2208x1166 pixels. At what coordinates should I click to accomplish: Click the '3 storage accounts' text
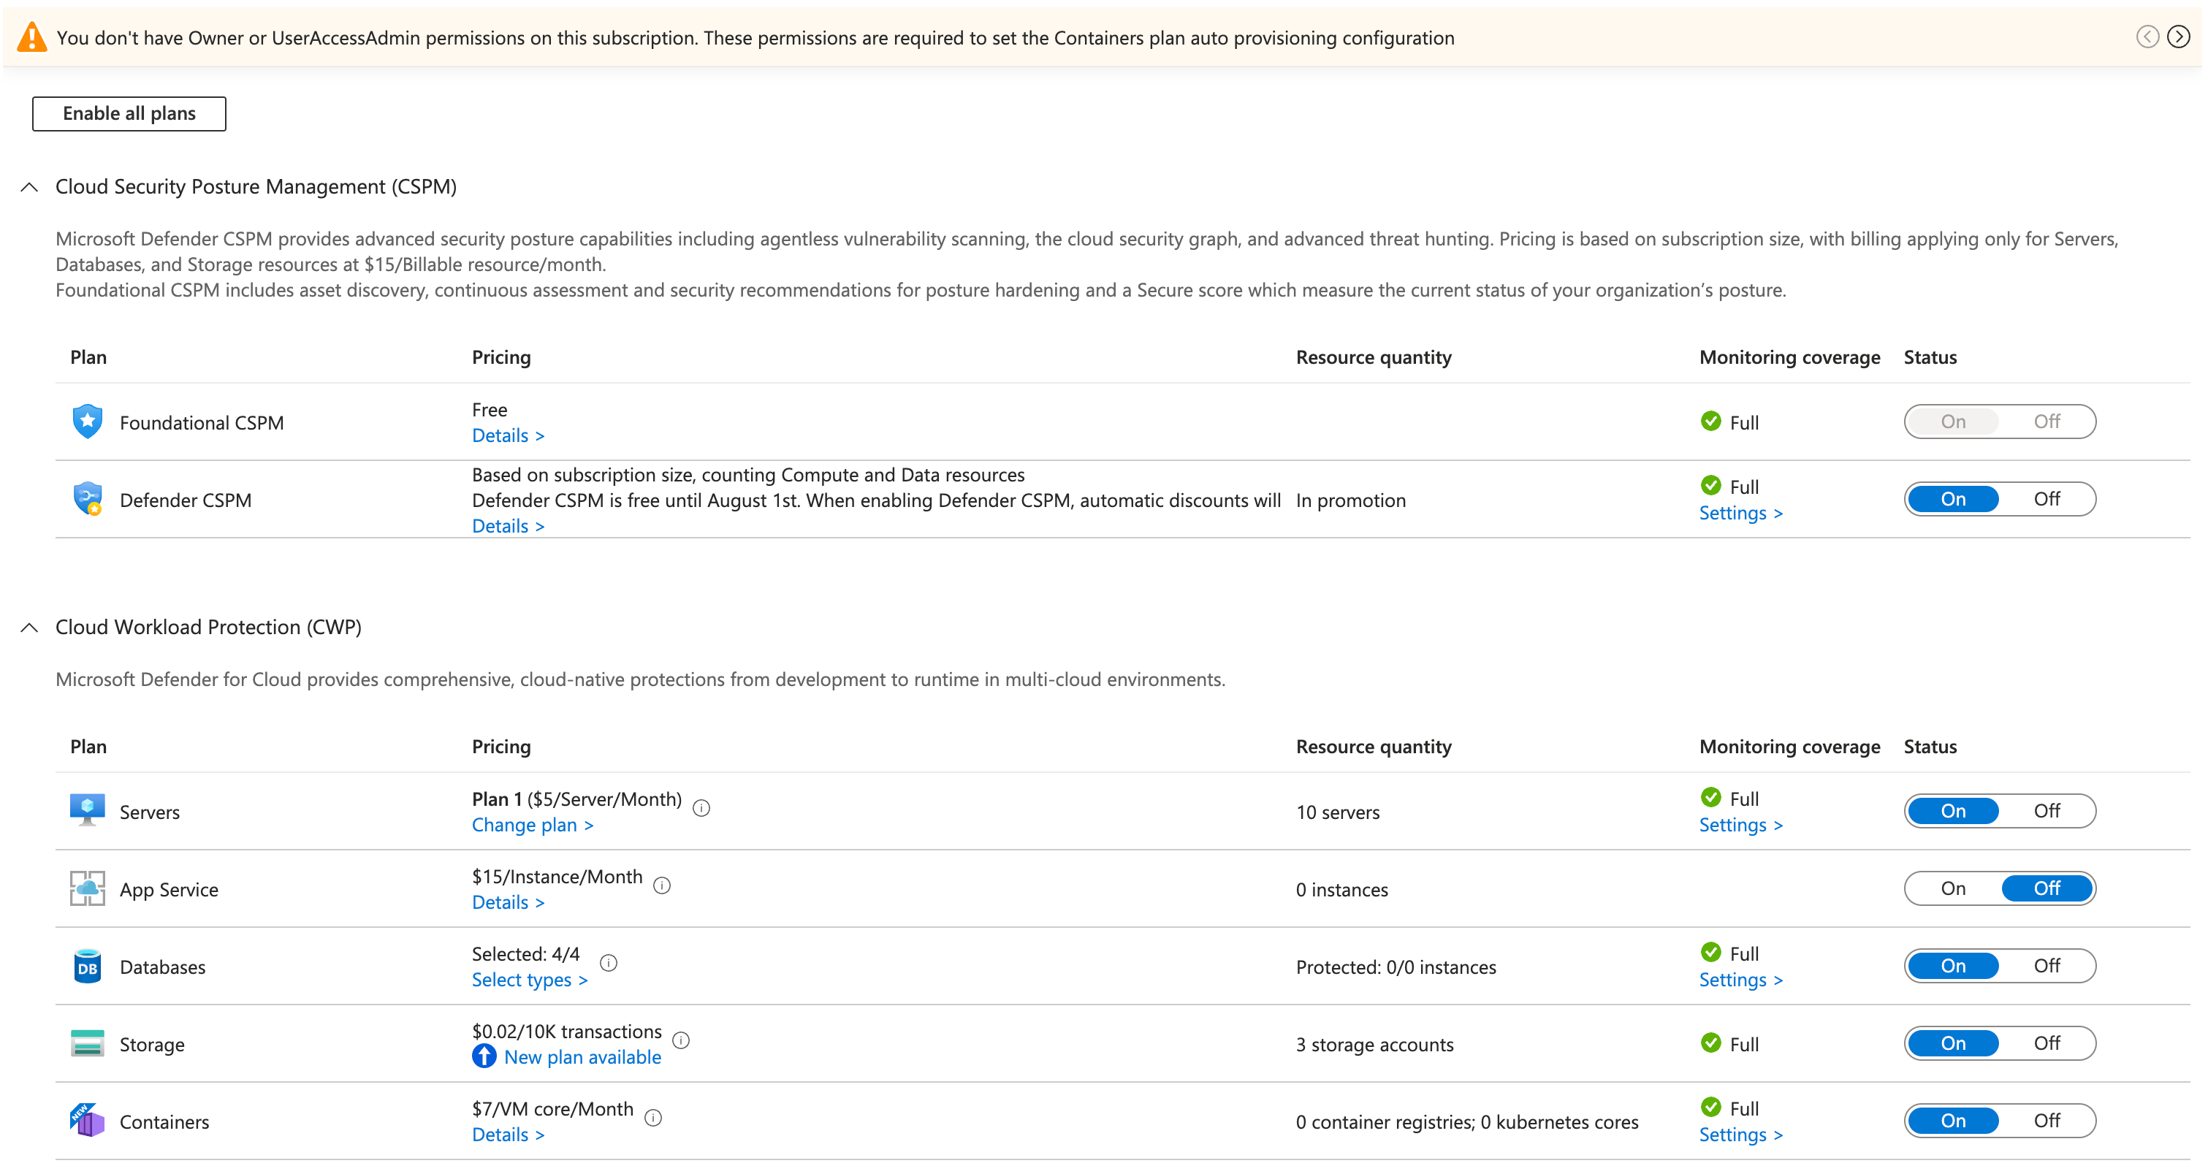click(x=1375, y=1044)
